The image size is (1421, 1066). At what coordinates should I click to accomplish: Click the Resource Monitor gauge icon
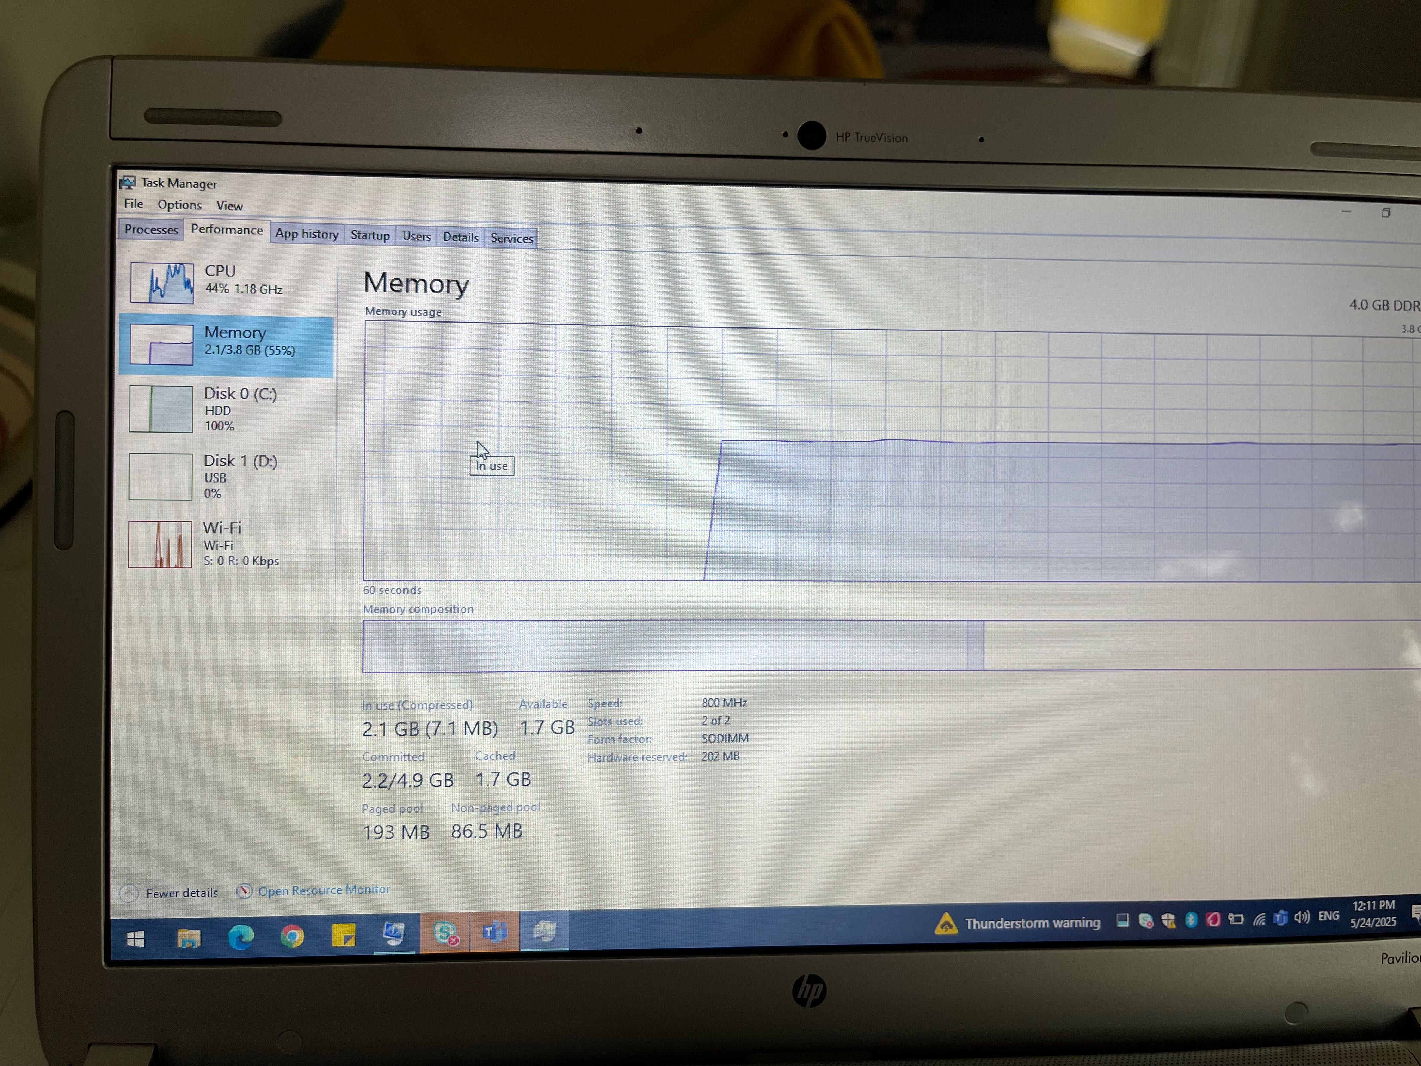pos(244,891)
